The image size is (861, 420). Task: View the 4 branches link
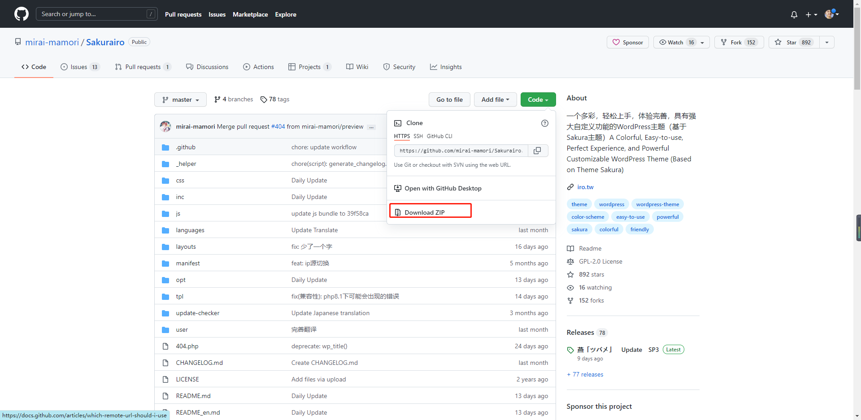[234, 99]
